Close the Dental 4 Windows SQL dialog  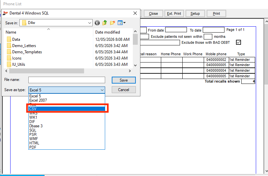135,13
